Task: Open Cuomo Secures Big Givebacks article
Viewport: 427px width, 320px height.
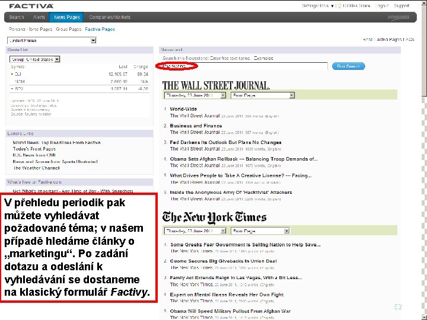Action: pyautogui.click(x=224, y=261)
